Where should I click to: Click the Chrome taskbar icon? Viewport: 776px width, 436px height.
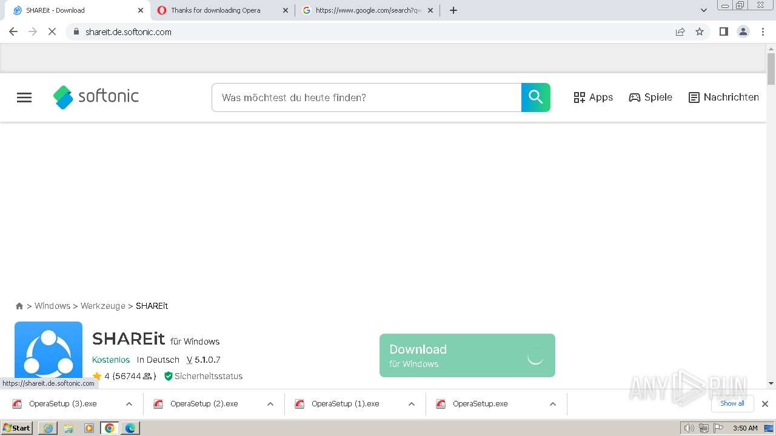click(x=110, y=428)
